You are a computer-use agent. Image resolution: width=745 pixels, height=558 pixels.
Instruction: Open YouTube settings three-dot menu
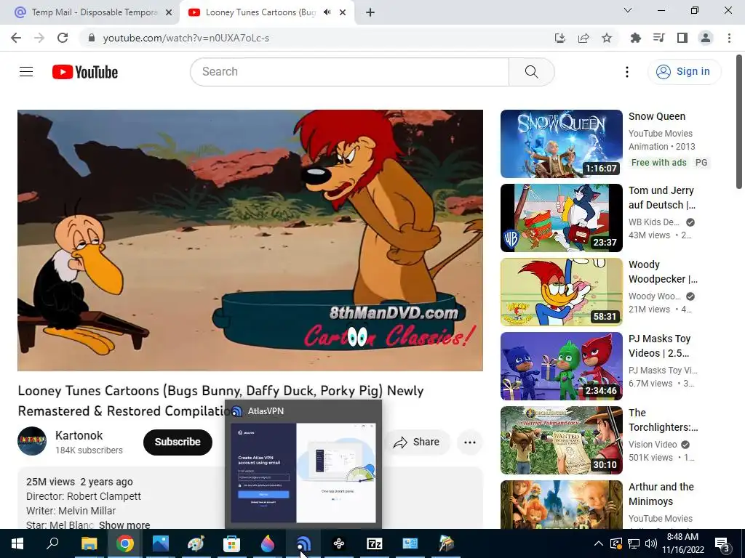tap(626, 72)
